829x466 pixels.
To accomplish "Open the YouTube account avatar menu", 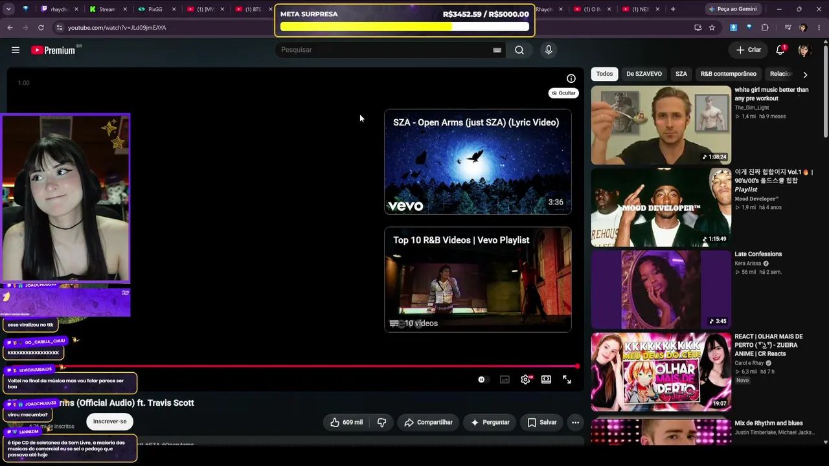I will (x=804, y=50).
